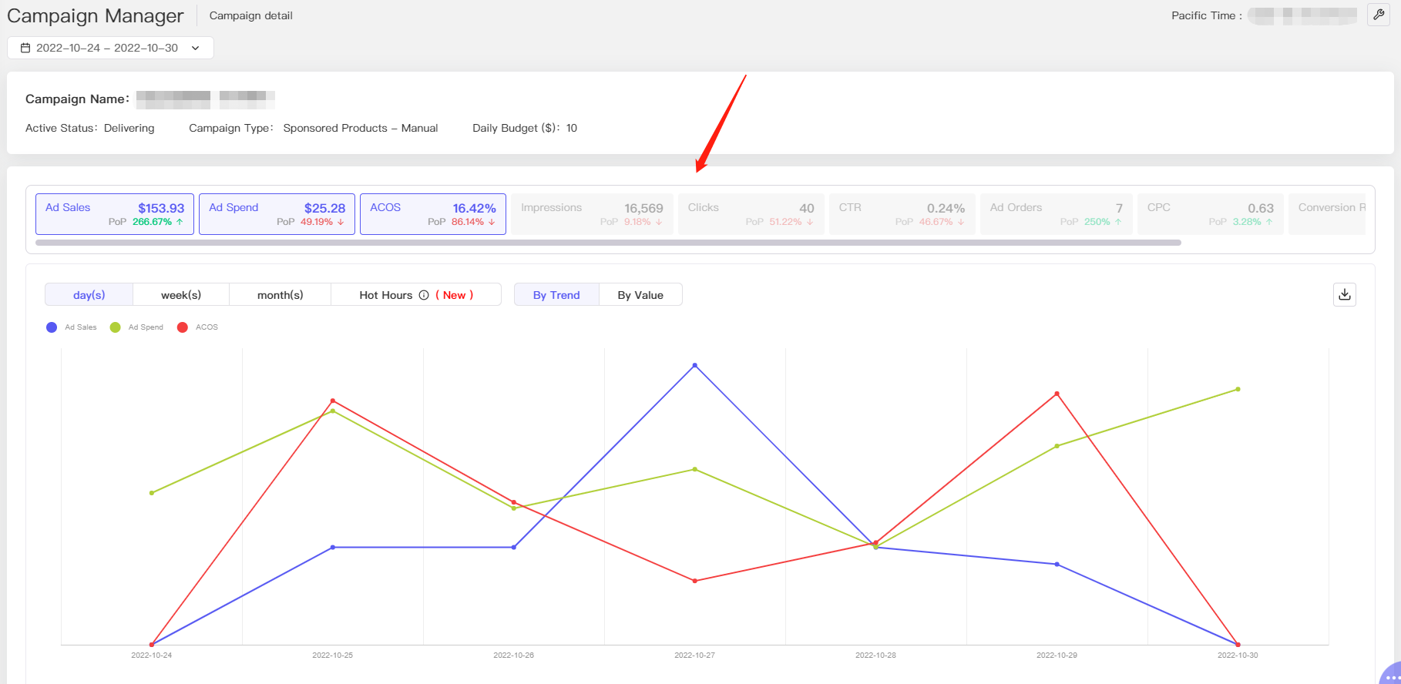This screenshot has height=684, width=1401.
Task: Enable the Clicks metric card
Action: tap(751, 214)
